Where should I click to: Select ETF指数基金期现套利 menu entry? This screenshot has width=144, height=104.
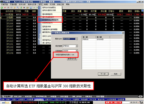[x=50, y=20]
